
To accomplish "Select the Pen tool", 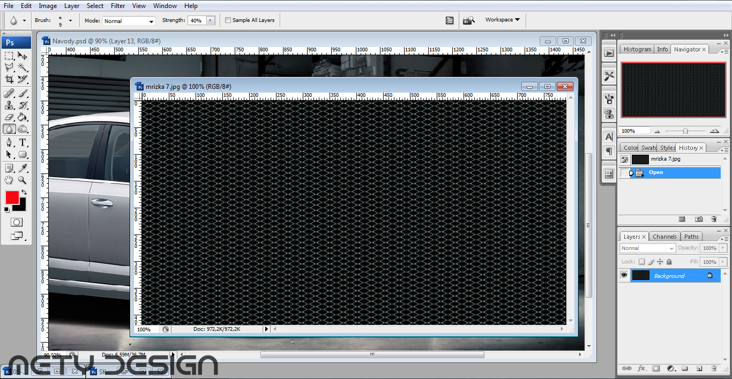I will [9, 142].
